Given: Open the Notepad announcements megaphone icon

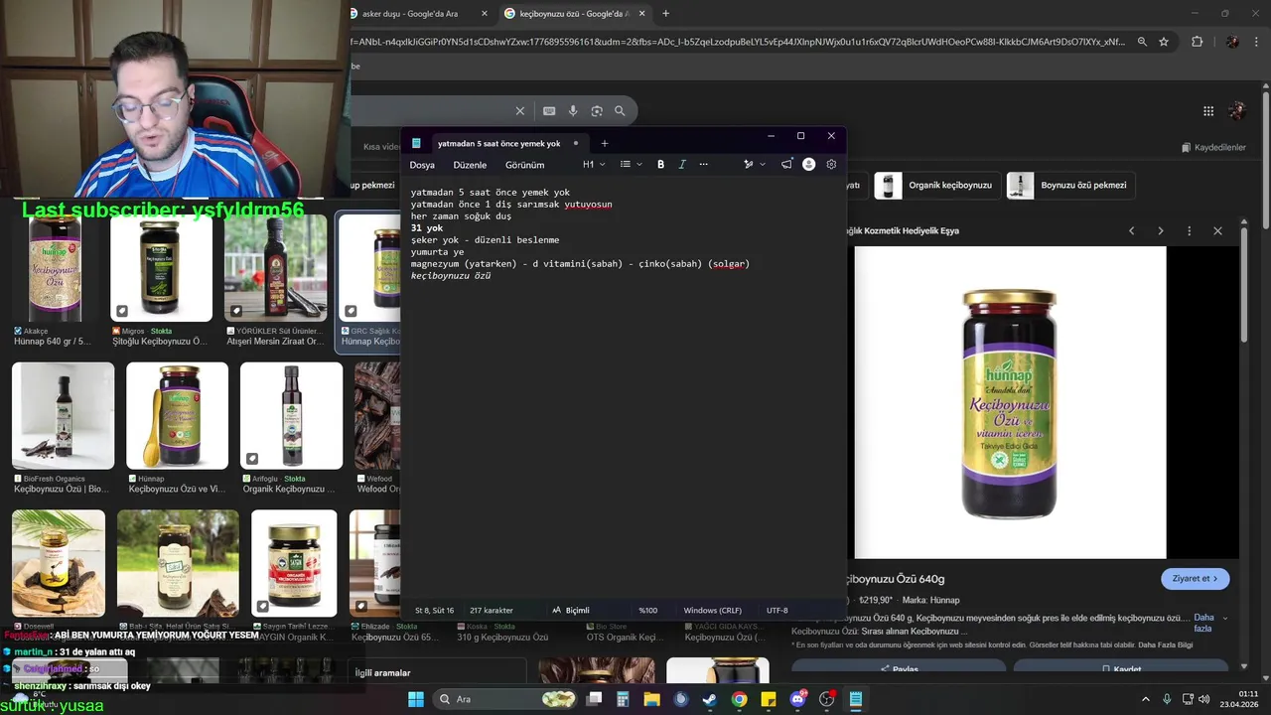Looking at the screenshot, I should point(786,165).
